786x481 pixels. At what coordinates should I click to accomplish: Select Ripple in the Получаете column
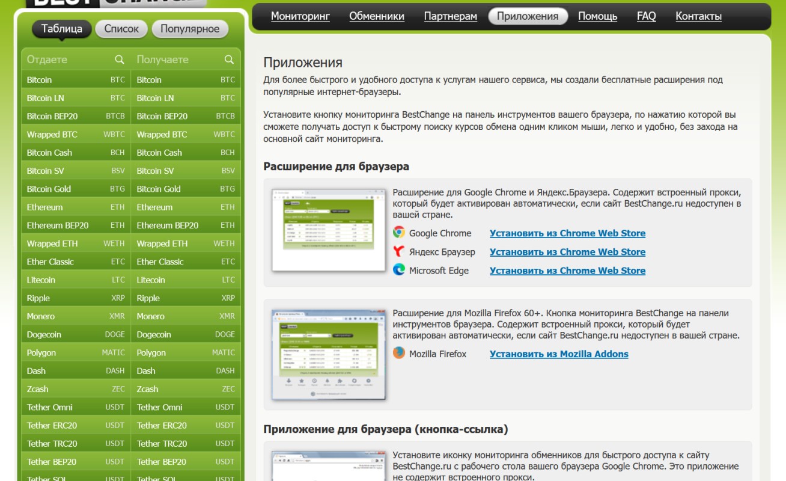186,298
